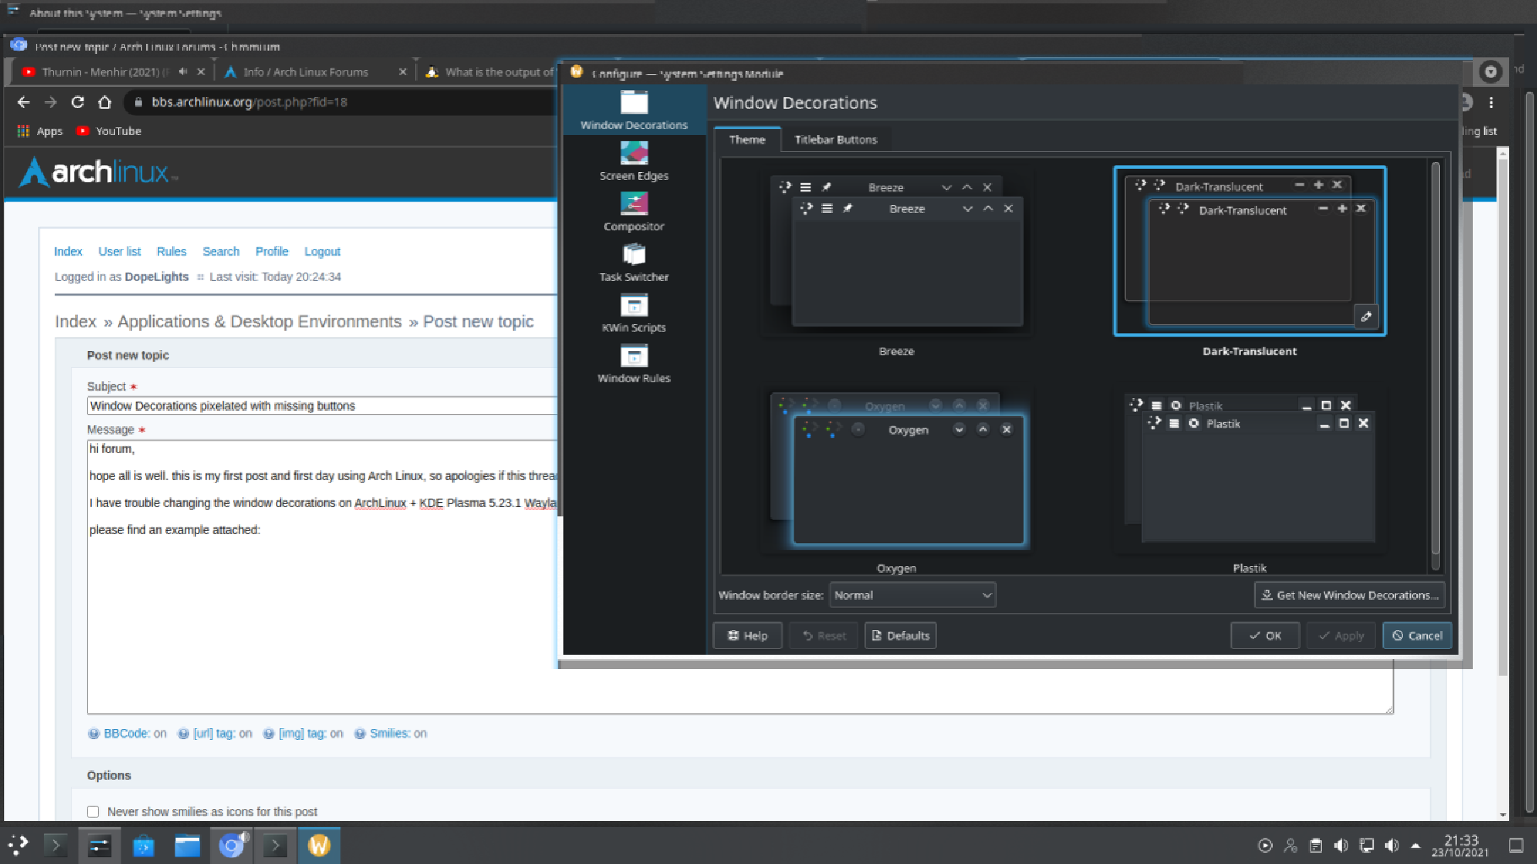Open the KDE application launcher

[18, 845]
